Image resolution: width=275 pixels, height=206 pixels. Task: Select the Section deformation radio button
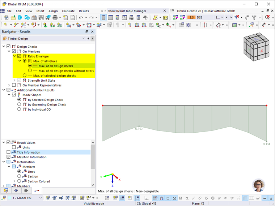(x=19, y=176)
